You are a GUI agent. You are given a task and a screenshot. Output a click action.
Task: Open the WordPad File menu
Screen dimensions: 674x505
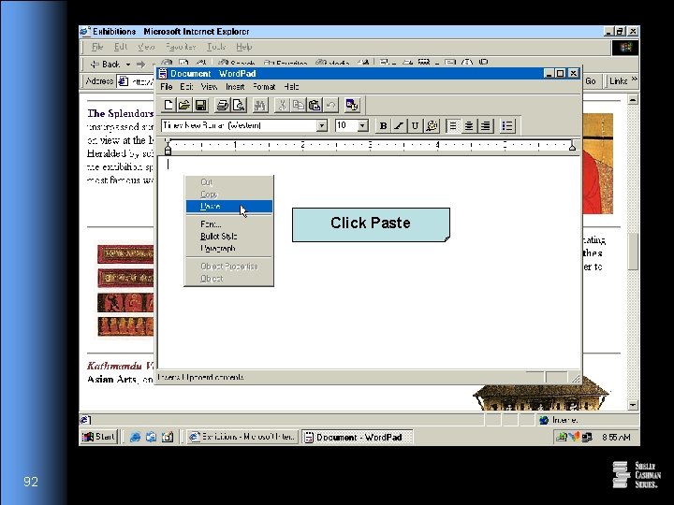(167, 87)
